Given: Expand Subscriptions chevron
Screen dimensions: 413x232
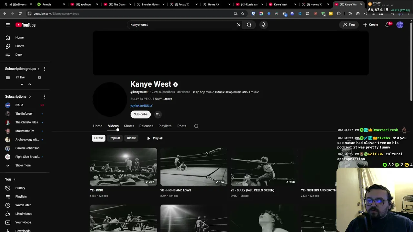Looking at the screenshot, I should pos(30,97).
